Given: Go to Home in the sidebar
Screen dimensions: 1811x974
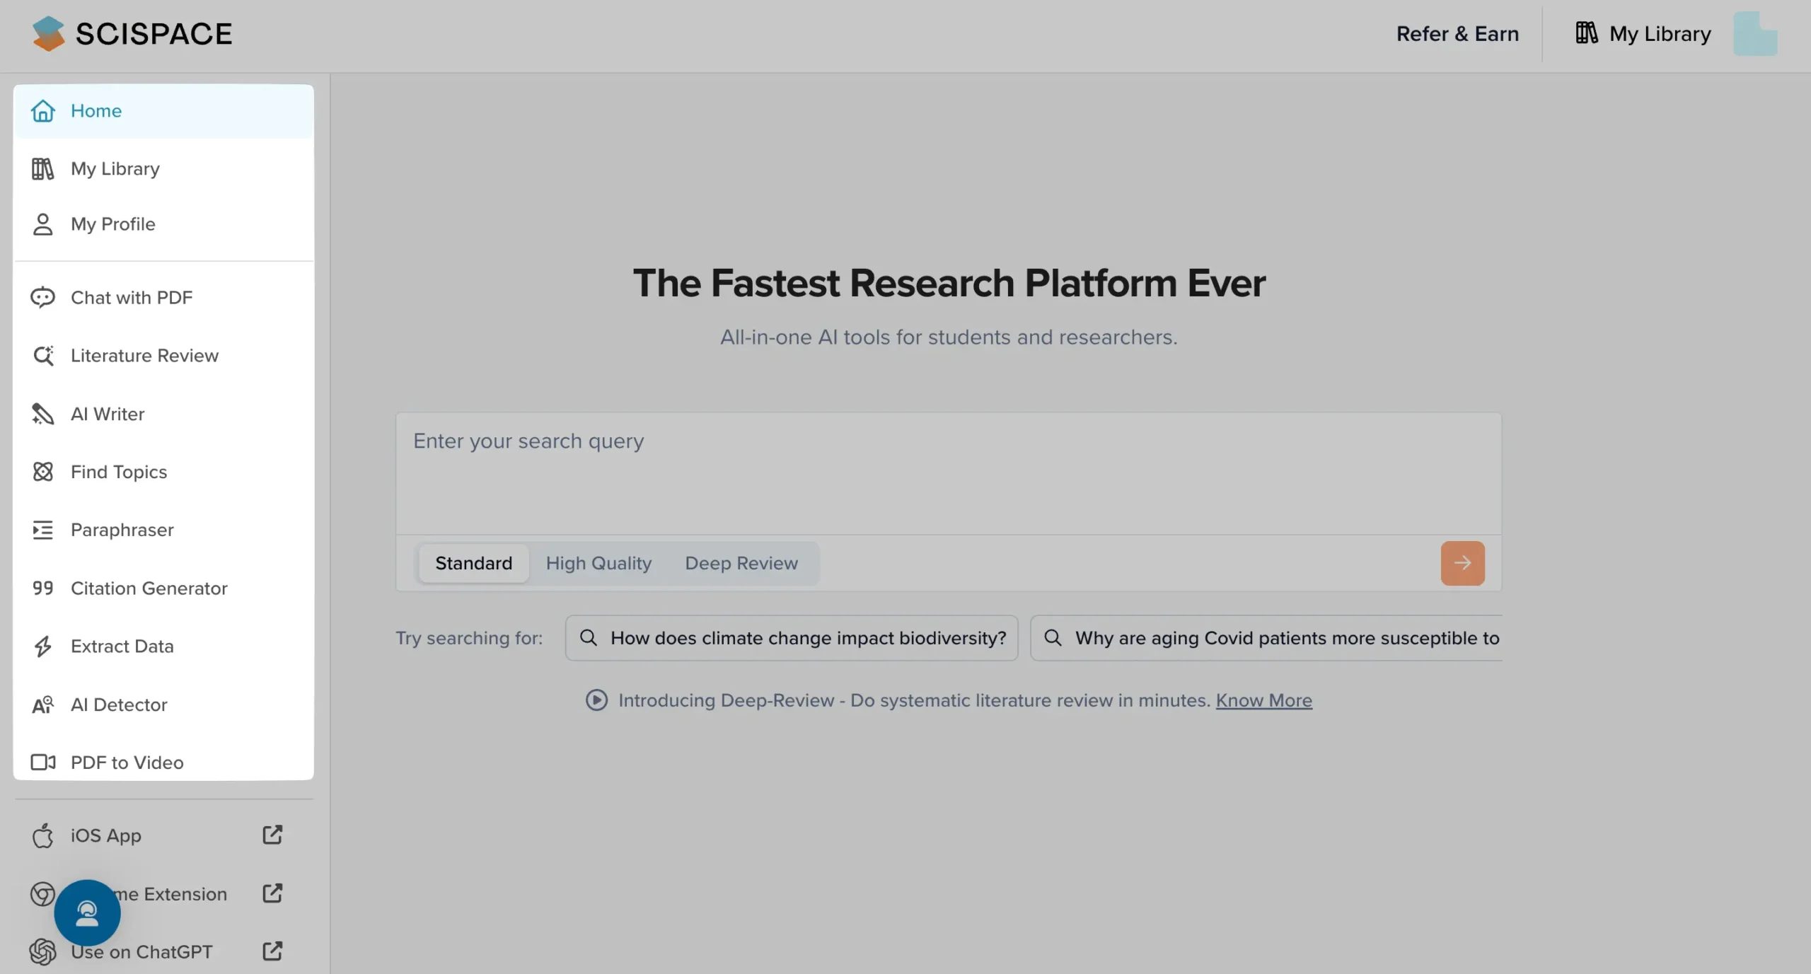Looking at the screenshot, I should [163, 111].
